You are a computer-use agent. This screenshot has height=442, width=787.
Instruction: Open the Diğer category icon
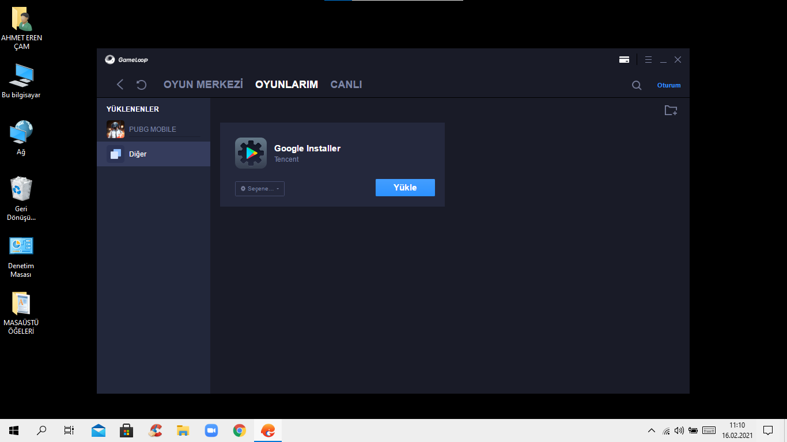[115, 154]
